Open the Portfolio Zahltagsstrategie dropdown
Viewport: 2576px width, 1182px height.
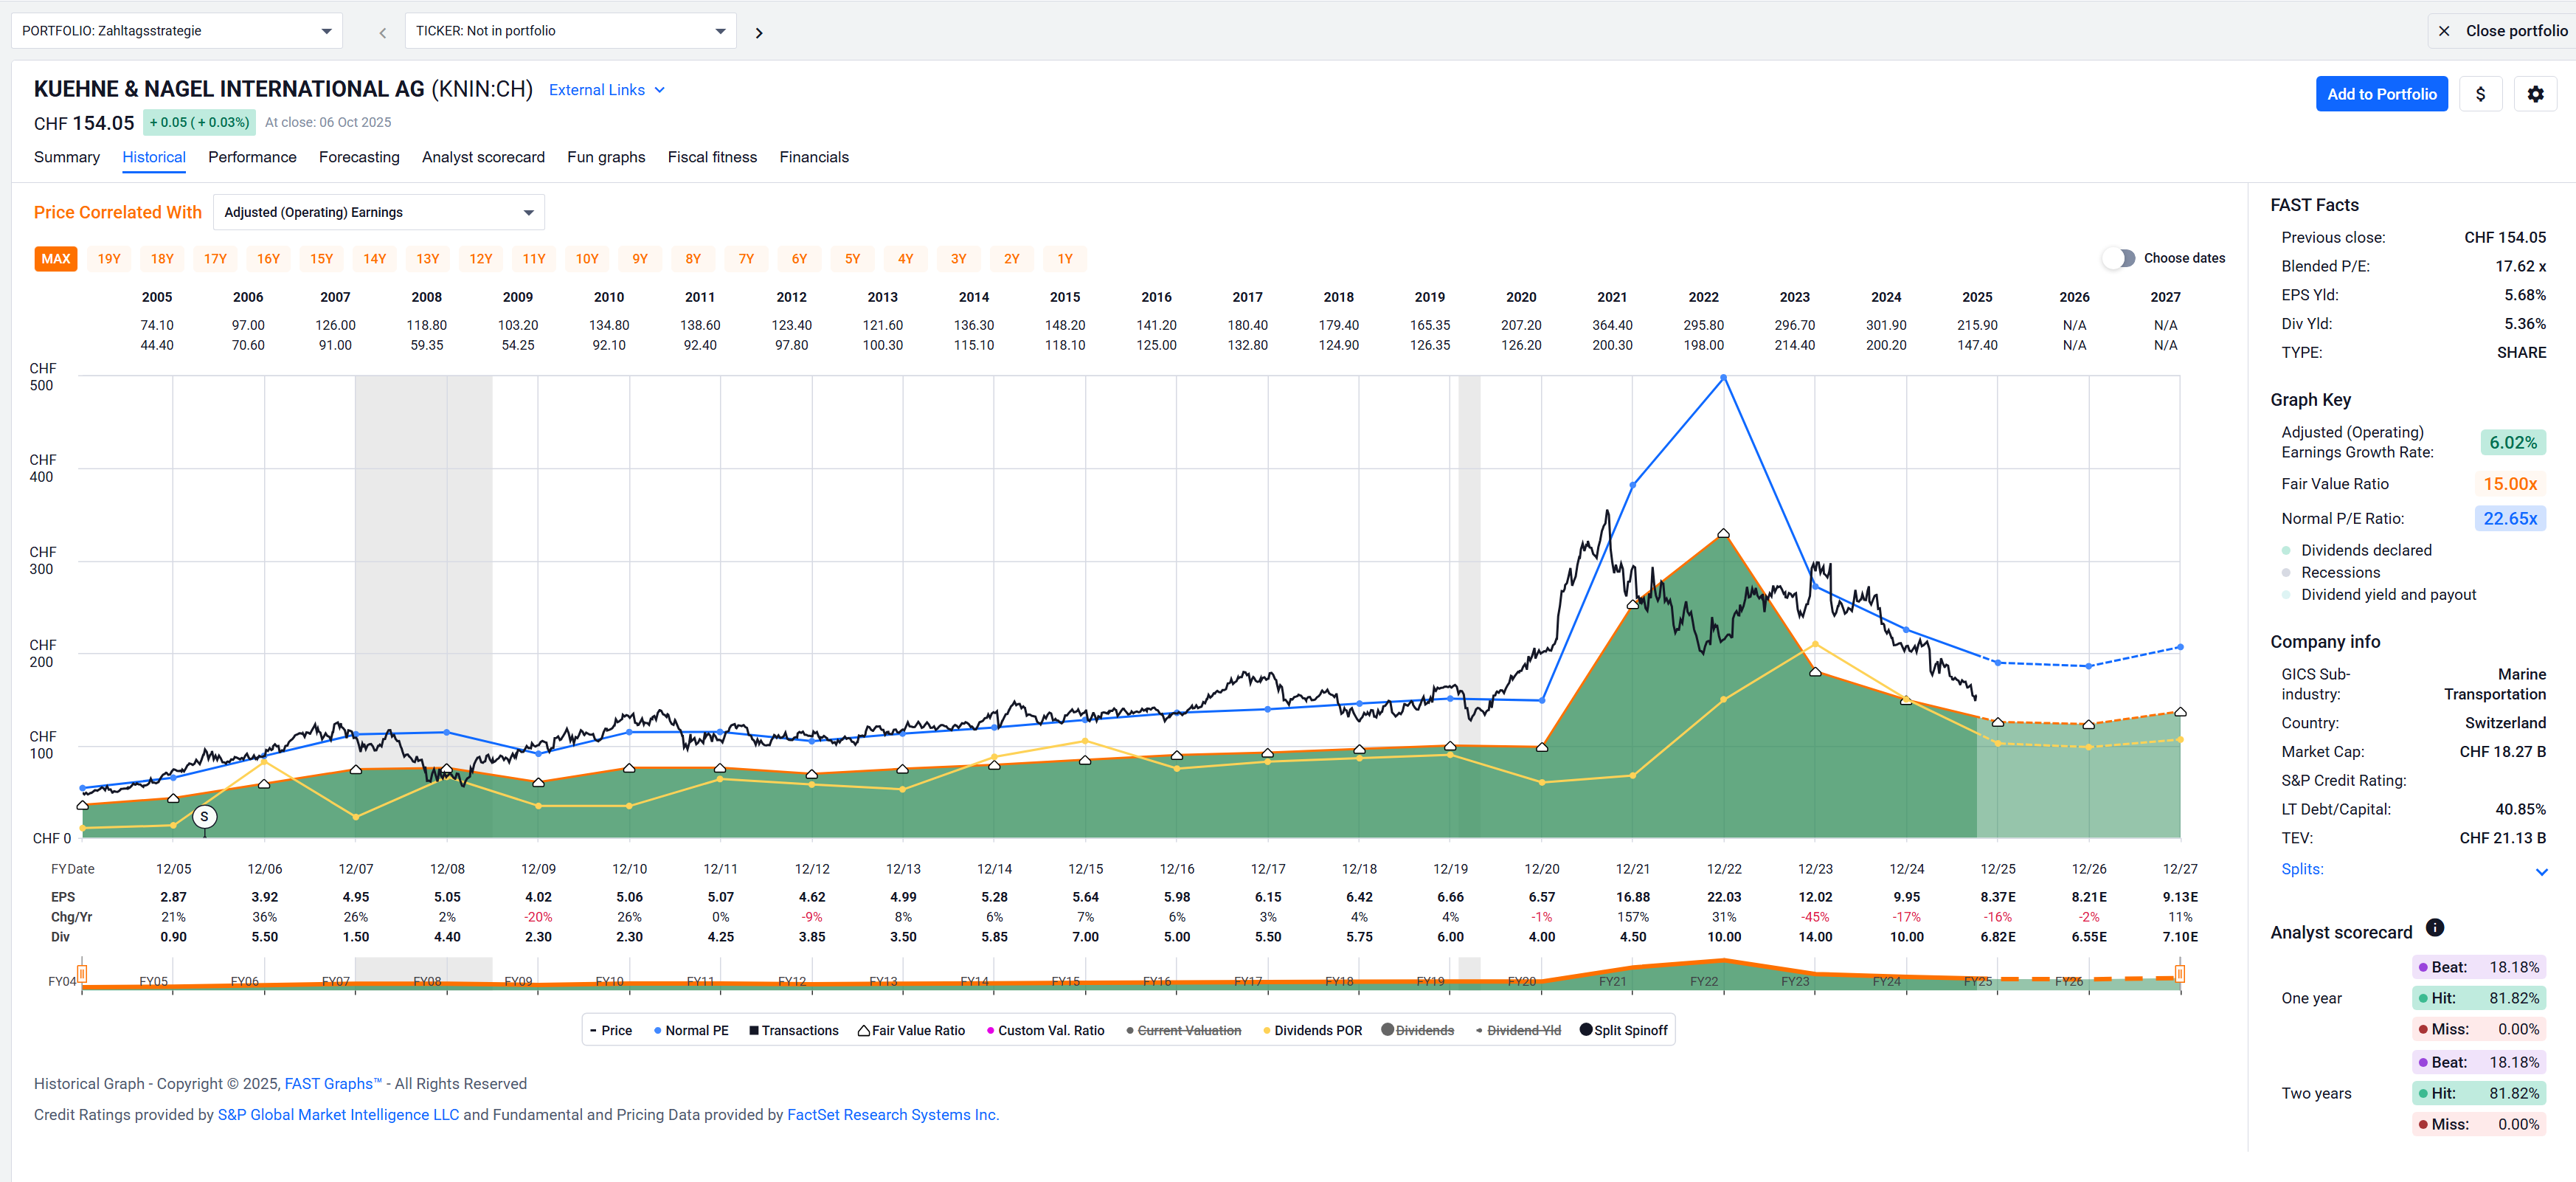(176, 31)
